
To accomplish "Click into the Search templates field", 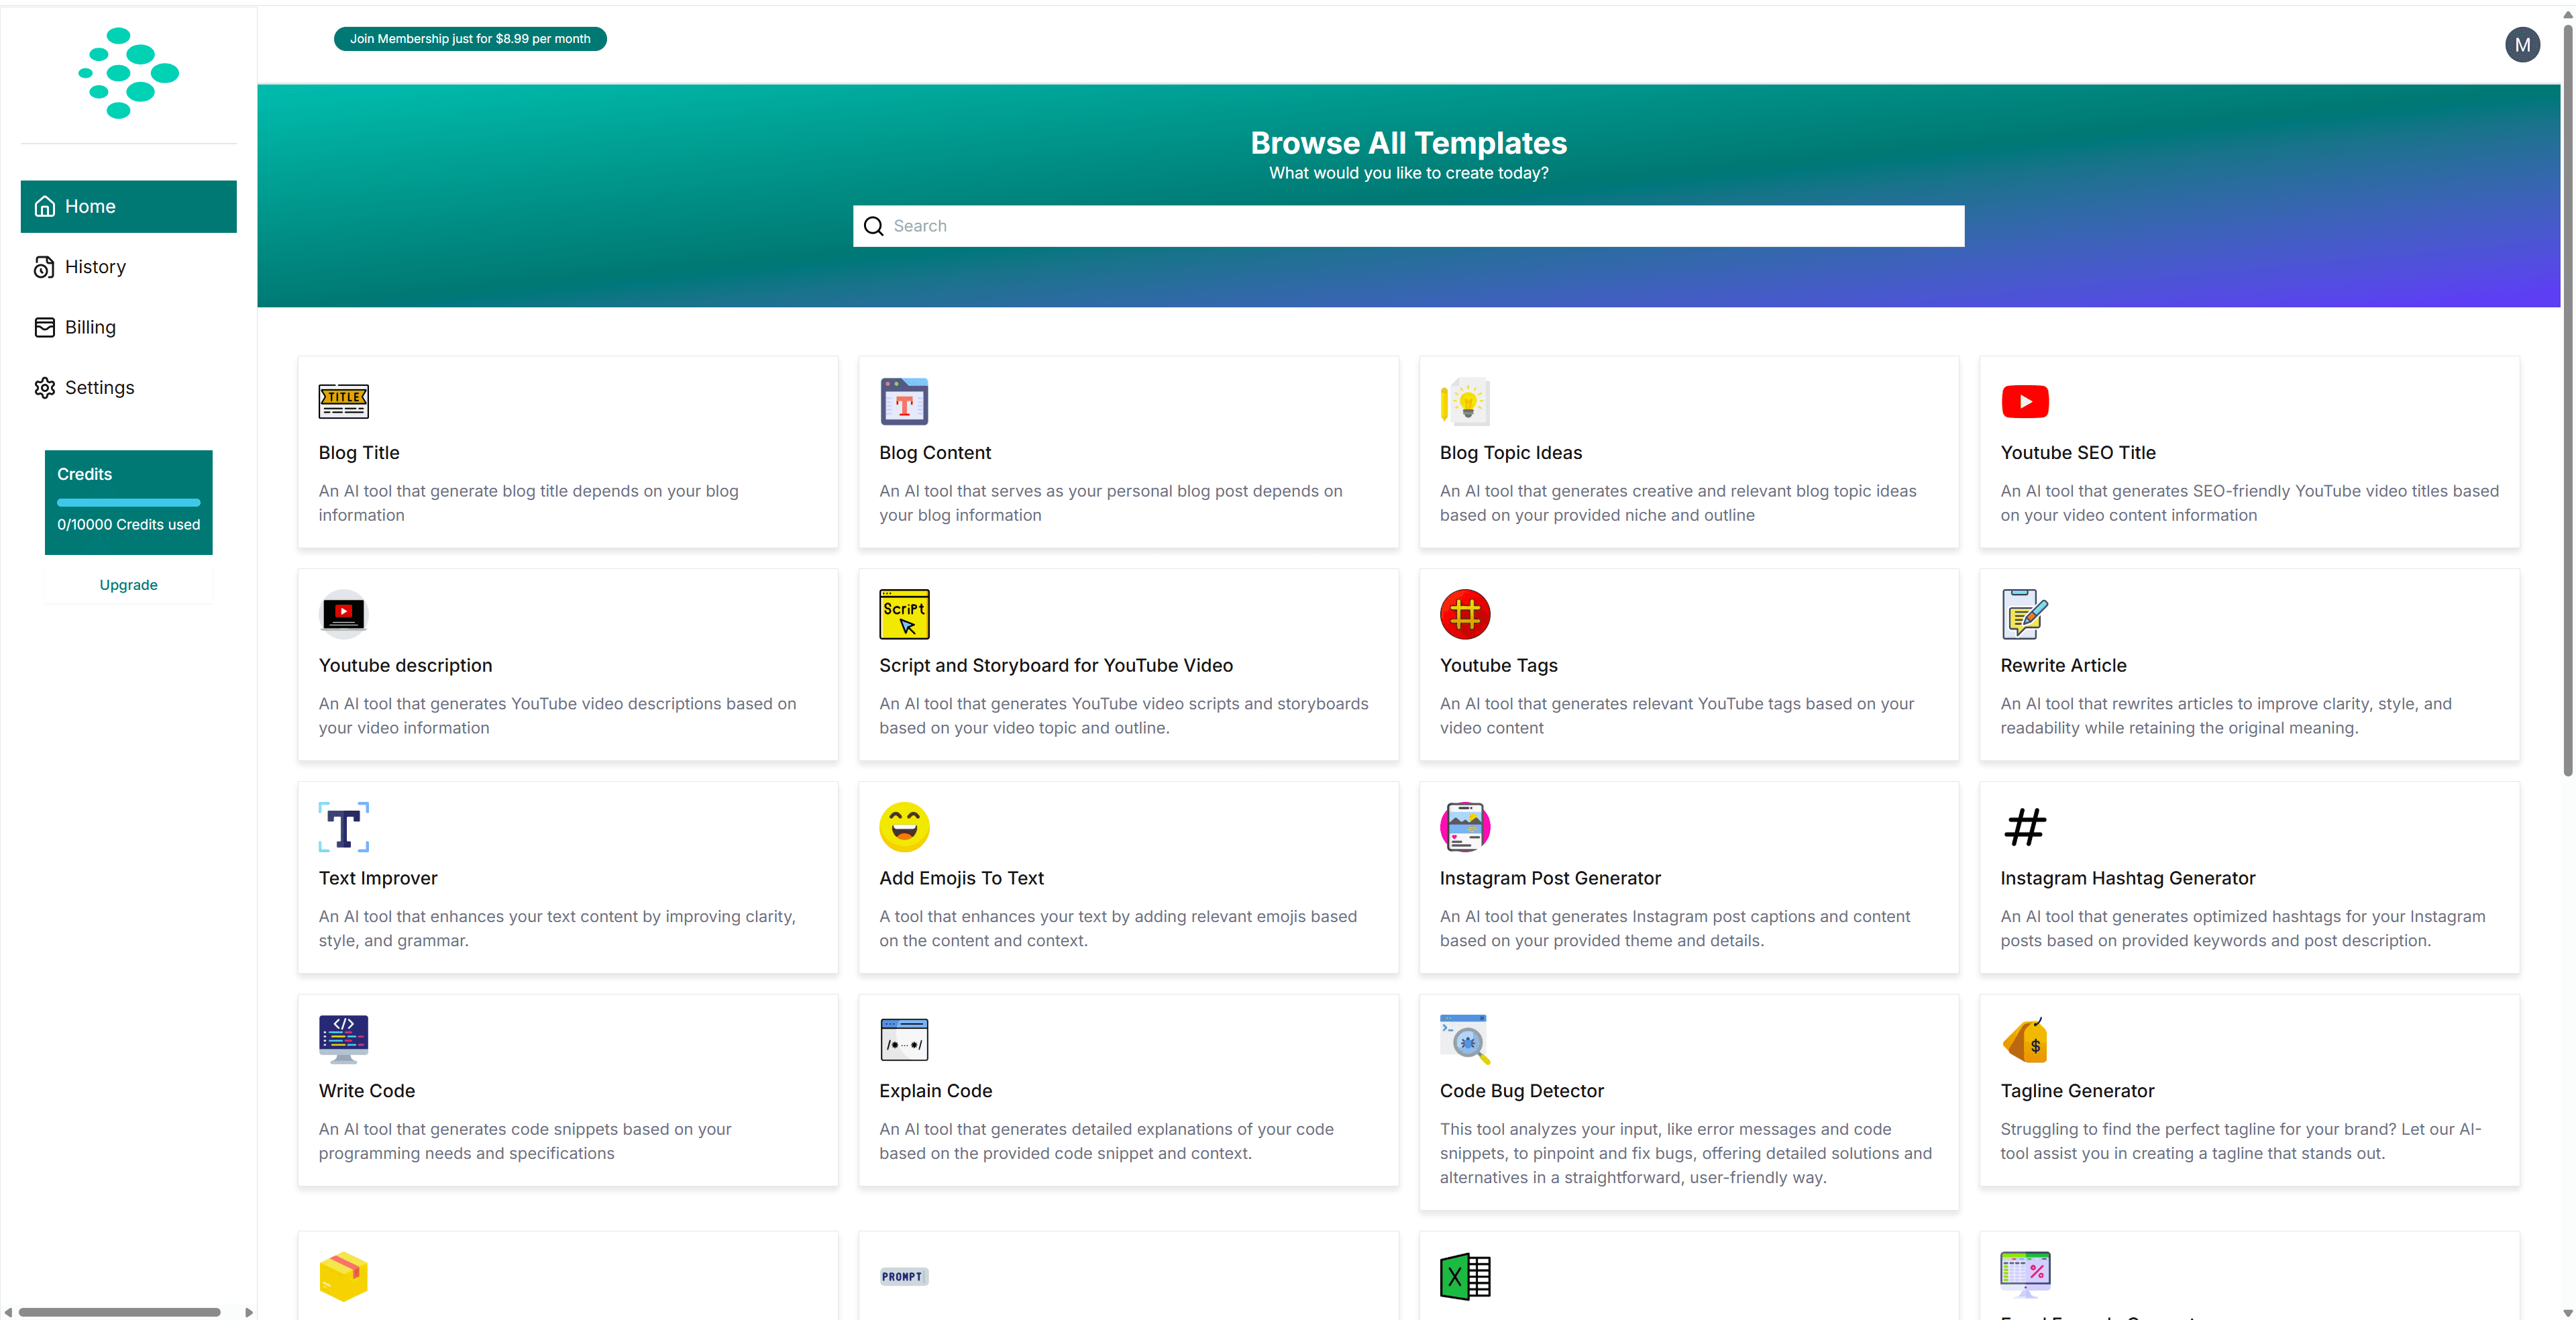I will (1408, 226).
